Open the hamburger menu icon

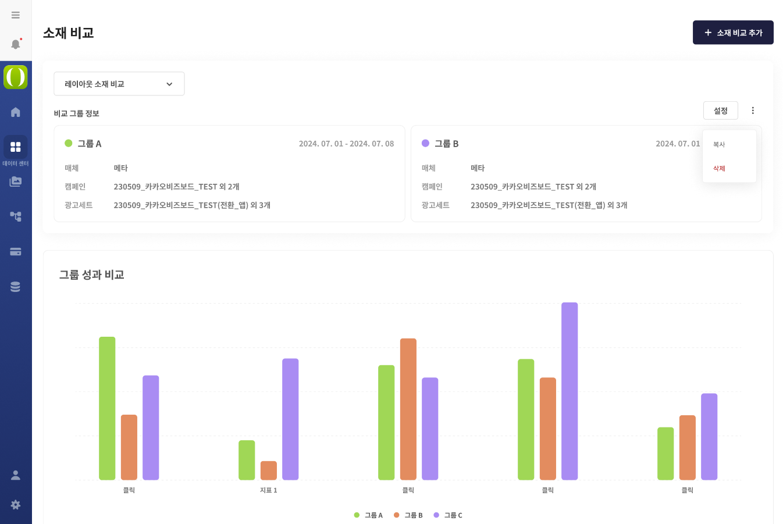pos(16,15)
